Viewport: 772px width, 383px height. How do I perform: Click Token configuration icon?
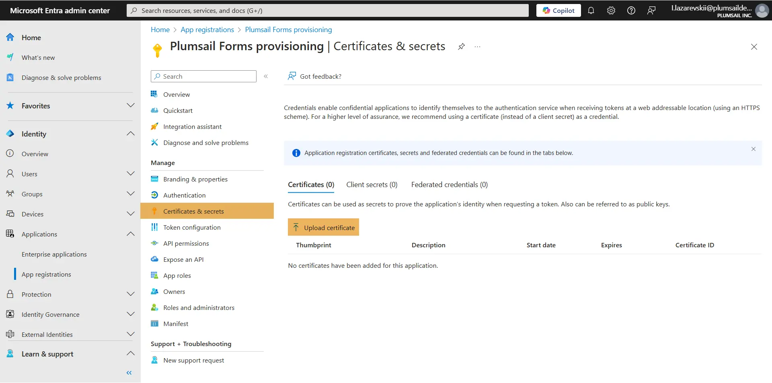point(154,227)
